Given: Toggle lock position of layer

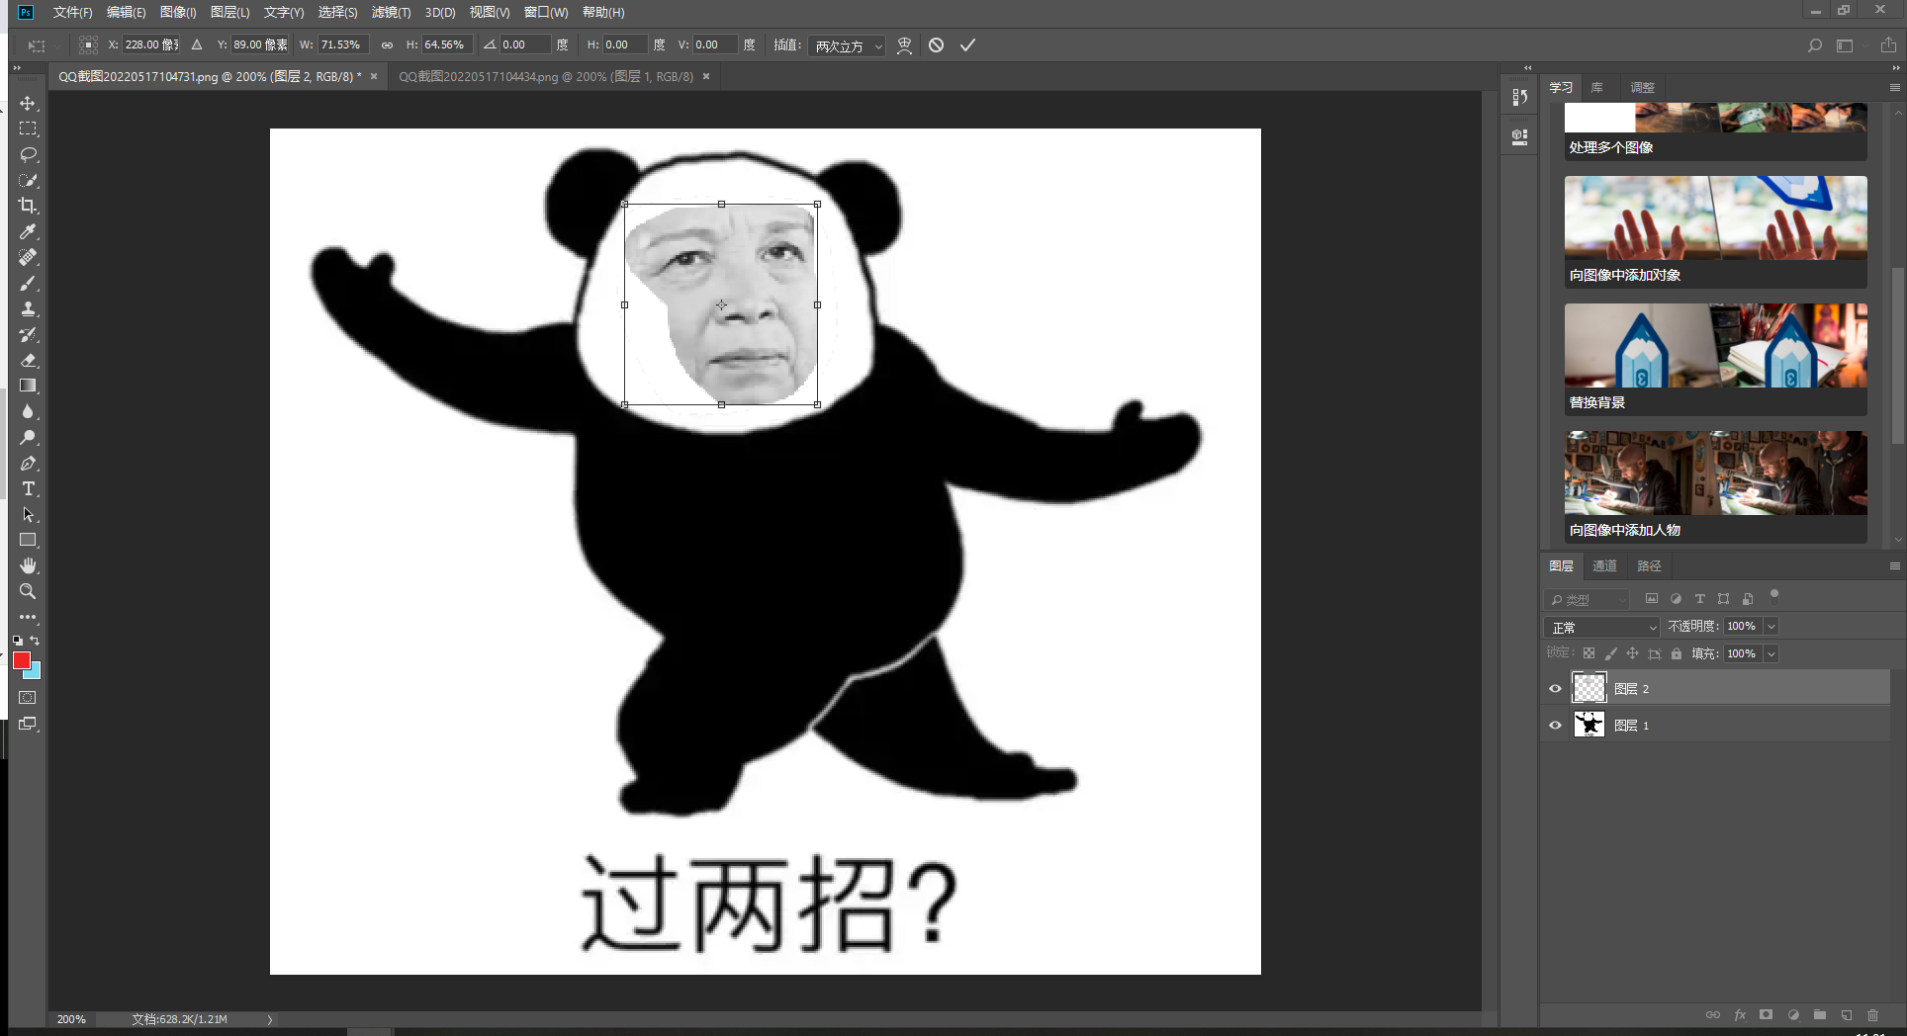Looking at the screenshot, I should [x=1632, y=653].
